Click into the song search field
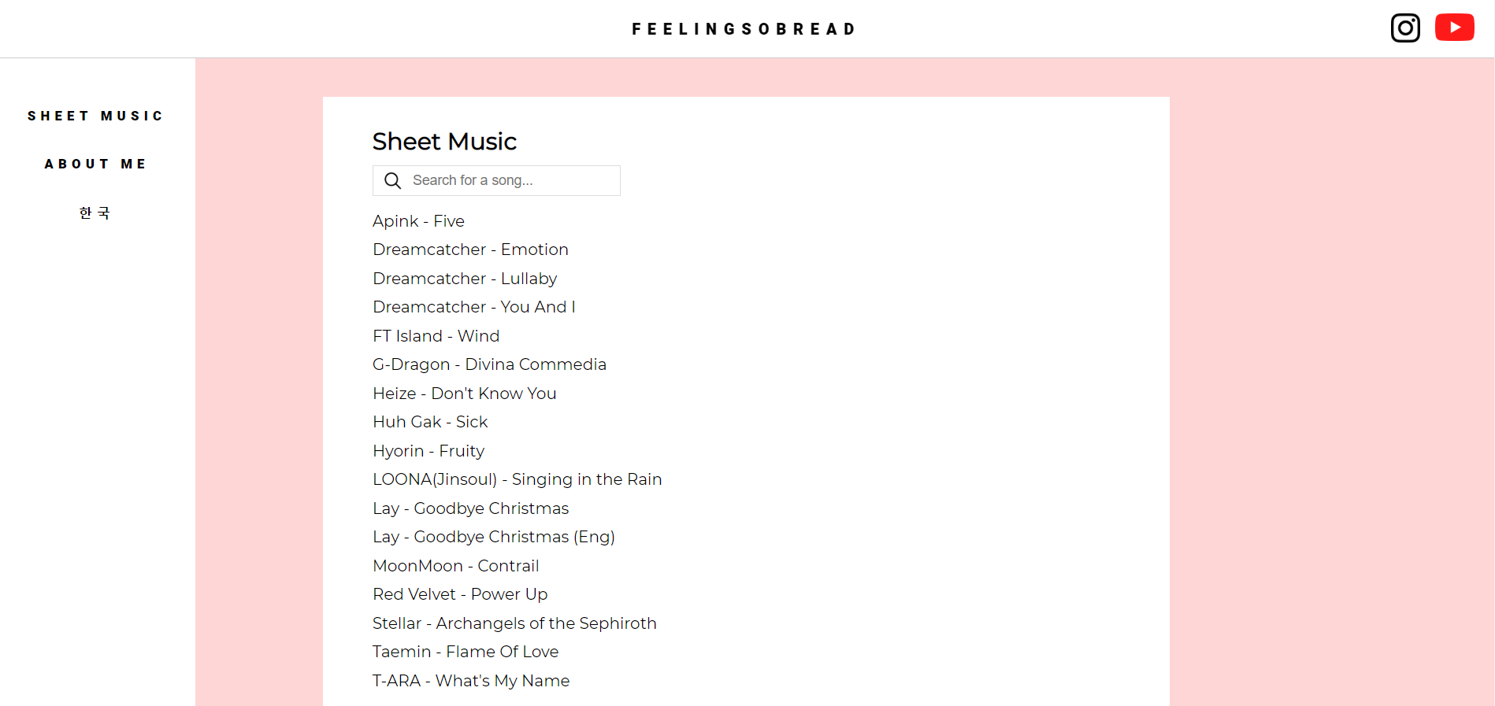The height and width of the screenshot is (706, 1495). point(512,181)
